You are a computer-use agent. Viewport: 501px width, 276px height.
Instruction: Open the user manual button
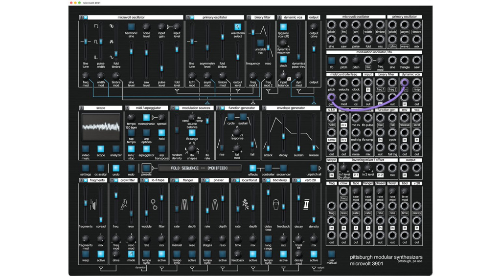coord(331,254)
